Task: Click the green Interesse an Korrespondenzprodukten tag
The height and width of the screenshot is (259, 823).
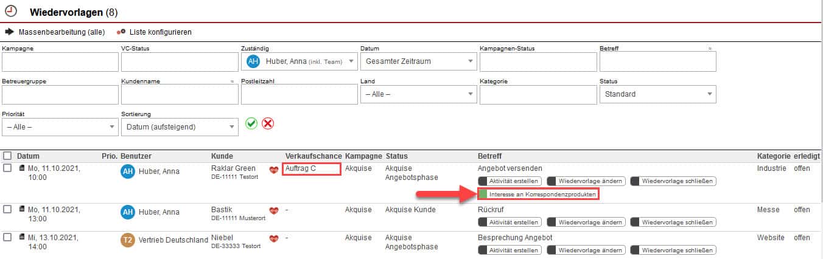Action: coord(538,195)
